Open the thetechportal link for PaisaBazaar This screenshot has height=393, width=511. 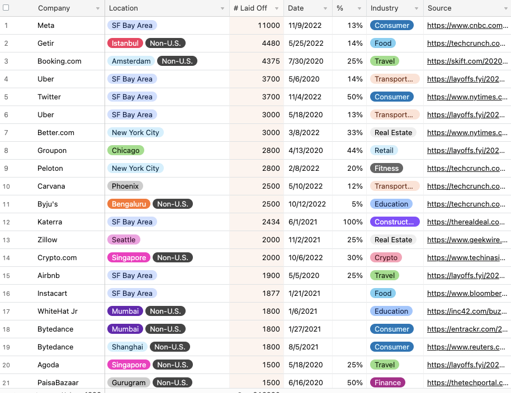[x=467, y=382]
